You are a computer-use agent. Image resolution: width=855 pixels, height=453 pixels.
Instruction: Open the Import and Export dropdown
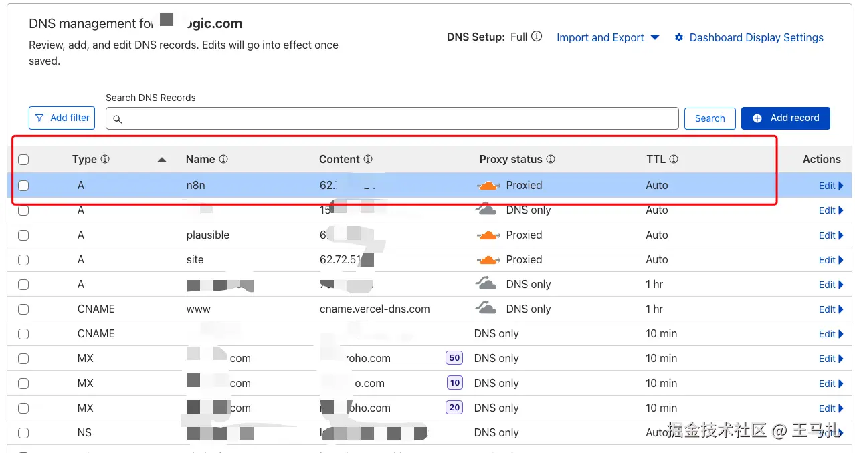coord(607,38)
